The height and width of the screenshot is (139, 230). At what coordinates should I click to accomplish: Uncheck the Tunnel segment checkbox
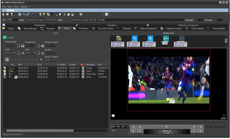point(83,68)
